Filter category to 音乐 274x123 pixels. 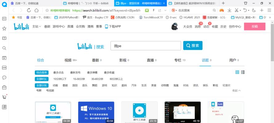pos(85,85)
